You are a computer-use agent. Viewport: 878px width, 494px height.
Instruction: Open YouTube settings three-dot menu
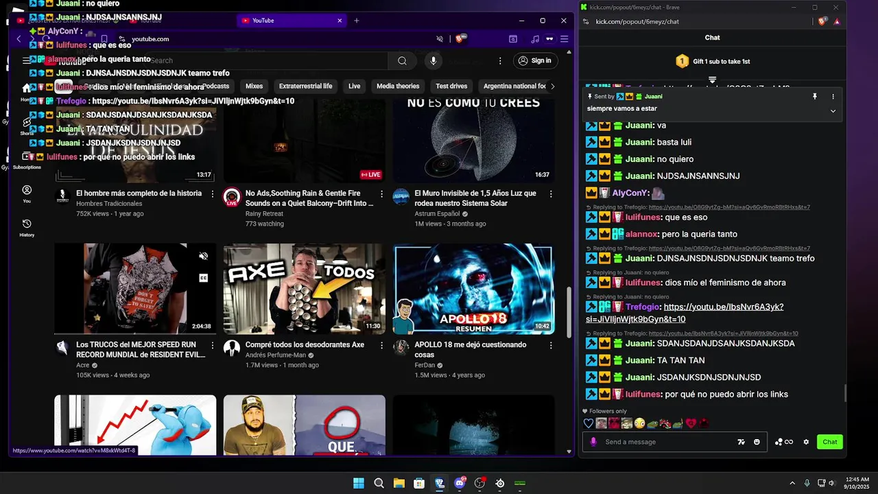[x=500, y=60]
